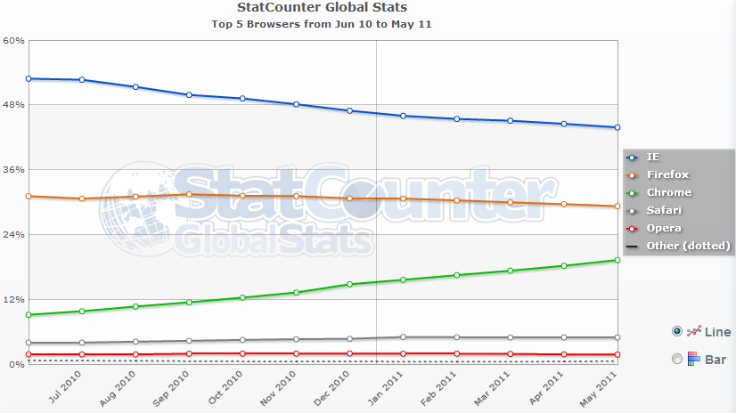The width and height of the screenshot is (736, 413).
Task: Click the Safari legend marker
Action: 633,210
